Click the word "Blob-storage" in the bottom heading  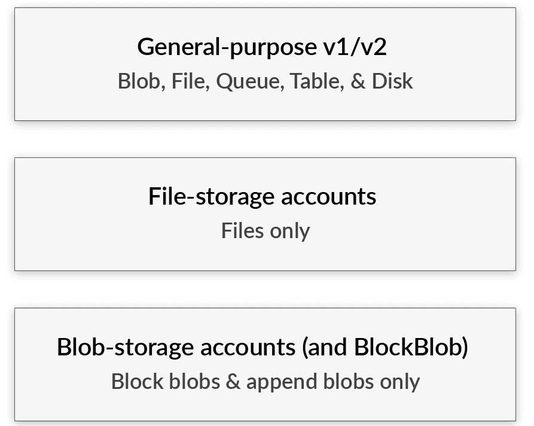[x=121, y=347]
